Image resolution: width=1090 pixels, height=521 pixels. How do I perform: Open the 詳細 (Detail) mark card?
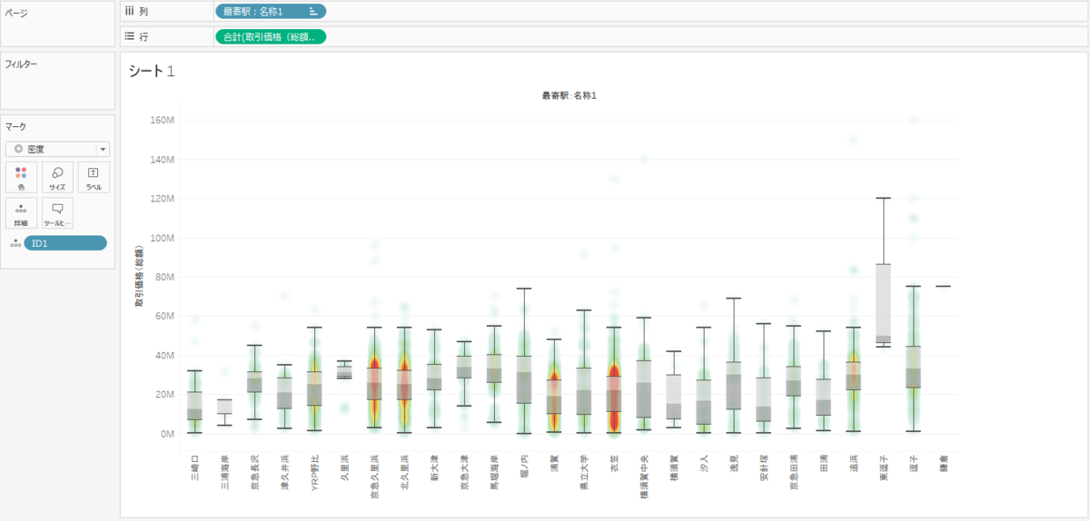[x=21, y=213]
